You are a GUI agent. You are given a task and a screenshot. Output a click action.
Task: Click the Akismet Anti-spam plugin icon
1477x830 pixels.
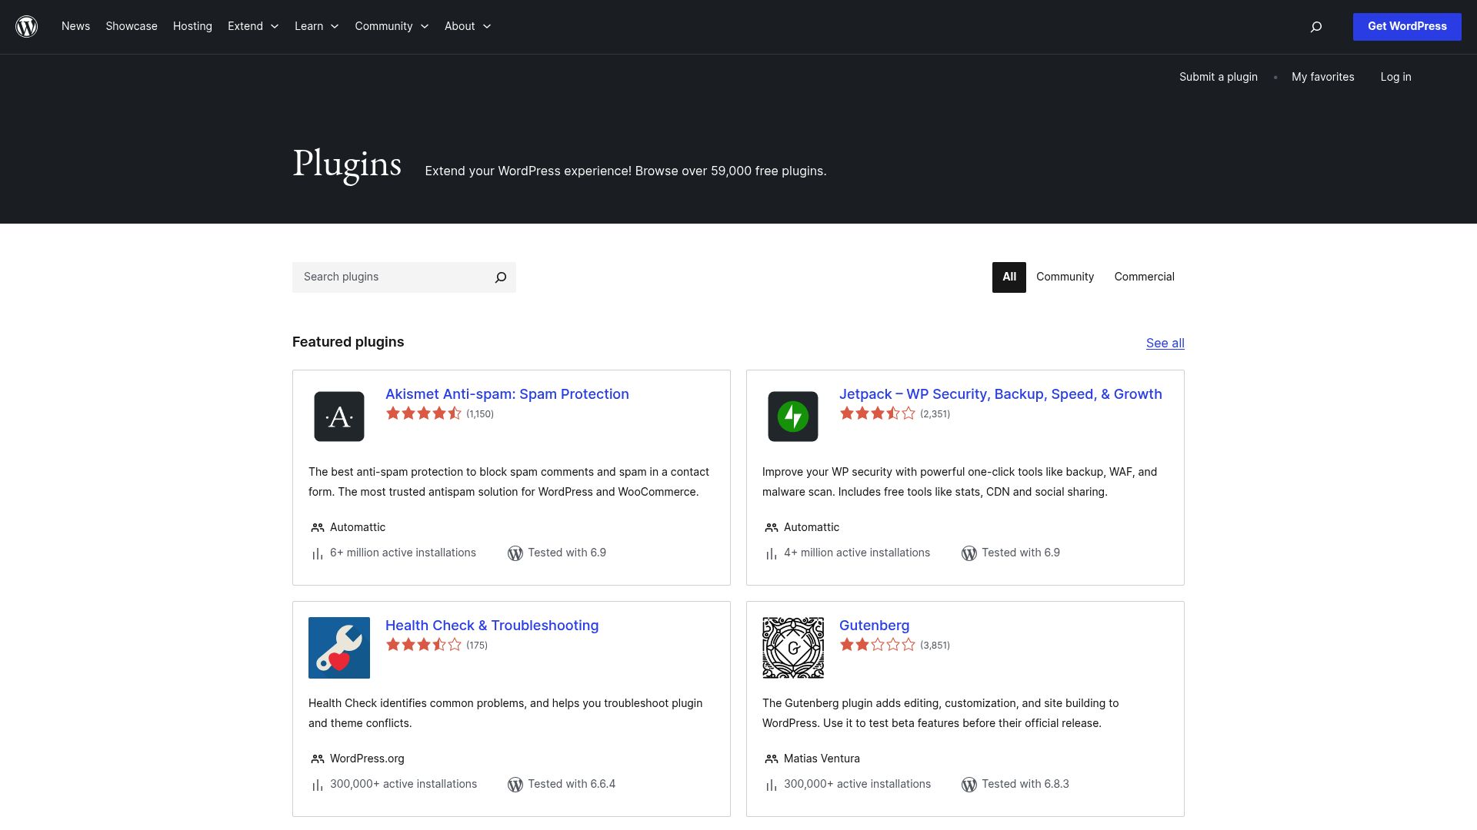pos(339,417)
